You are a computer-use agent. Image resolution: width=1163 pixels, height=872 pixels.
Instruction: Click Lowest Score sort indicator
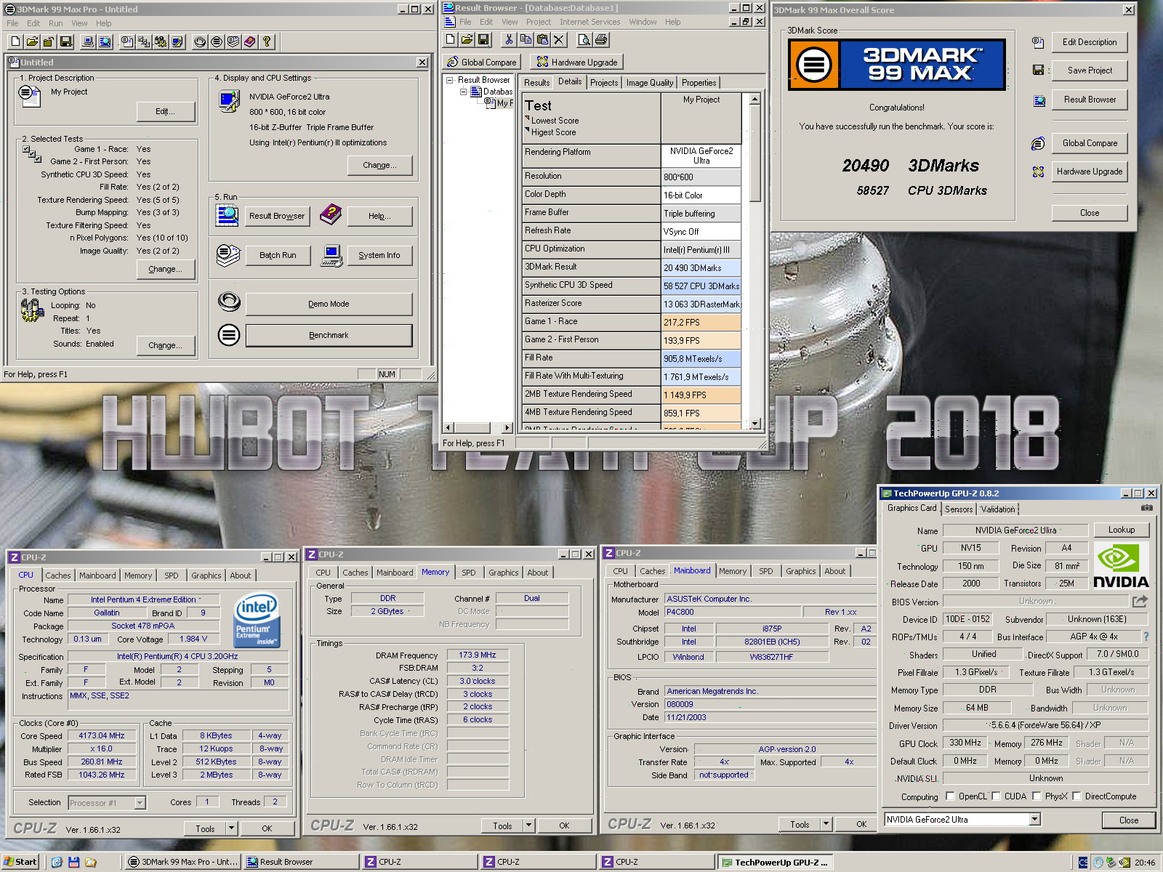(527, 118)
